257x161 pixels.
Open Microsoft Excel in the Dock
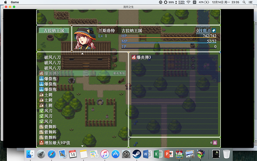click(x=158, y=154)
